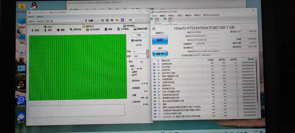Screen dimensions: 295x133
Task: Click the save screenshot camera icon
Action: point(112,20)
